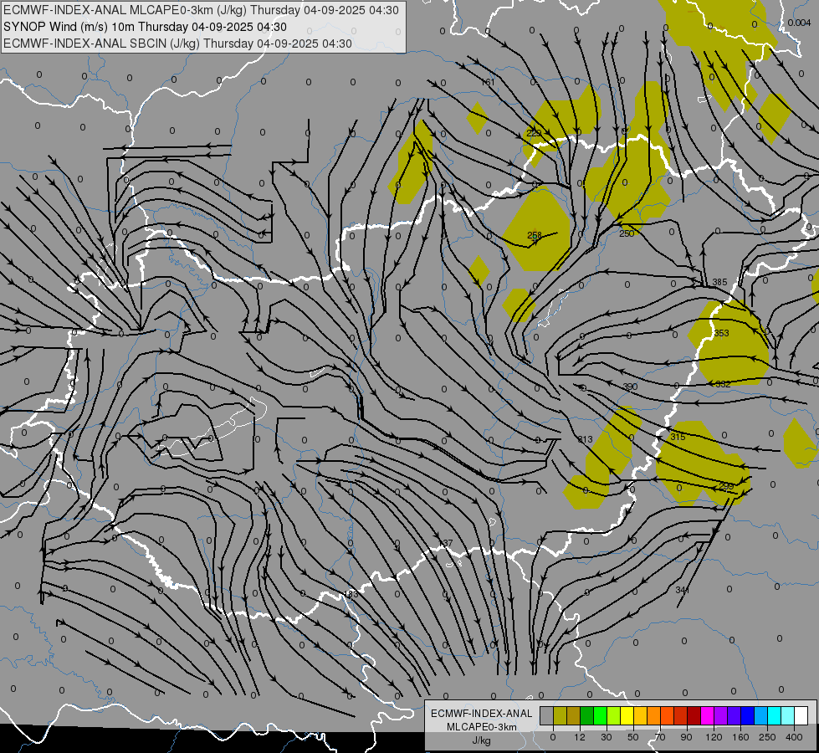Click legend scale value 30
This screenshot has width=819, height=753.
coord(607,737)
